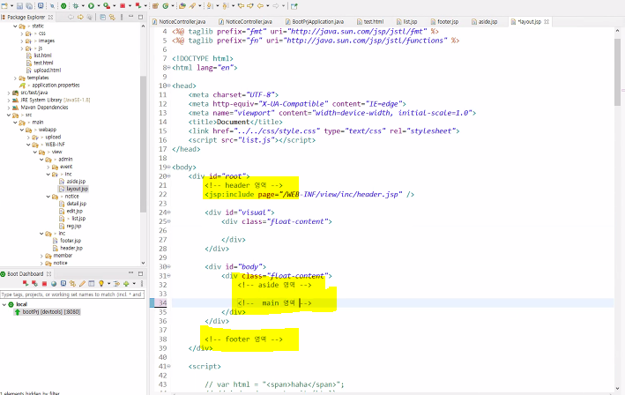Image resolution: width=625 pixels, height=395 pixels.
Task: Click the red Terminate square in main toolbar
Action: click(x=123, y=6)
